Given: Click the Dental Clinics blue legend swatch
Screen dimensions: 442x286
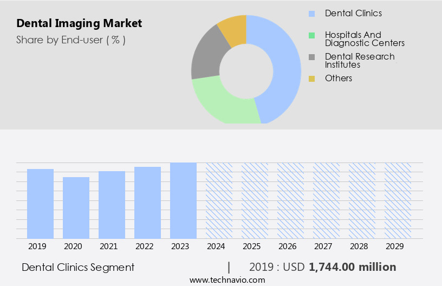Looking at the screenshot, I should pos(311,14).
